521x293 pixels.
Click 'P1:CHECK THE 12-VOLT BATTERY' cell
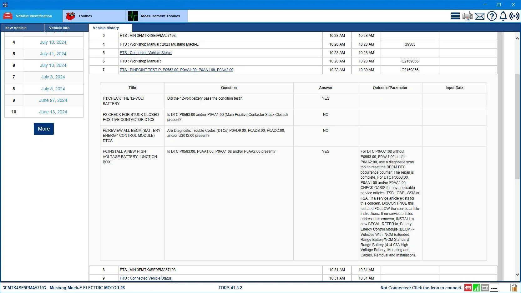132,101
